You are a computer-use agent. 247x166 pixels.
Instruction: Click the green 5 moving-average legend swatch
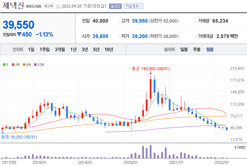click(x=4, y=64)
